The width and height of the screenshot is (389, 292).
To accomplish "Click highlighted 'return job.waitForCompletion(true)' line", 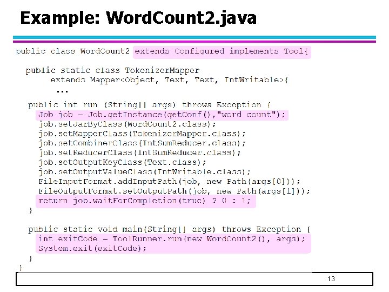I will (x=144, y=201).
